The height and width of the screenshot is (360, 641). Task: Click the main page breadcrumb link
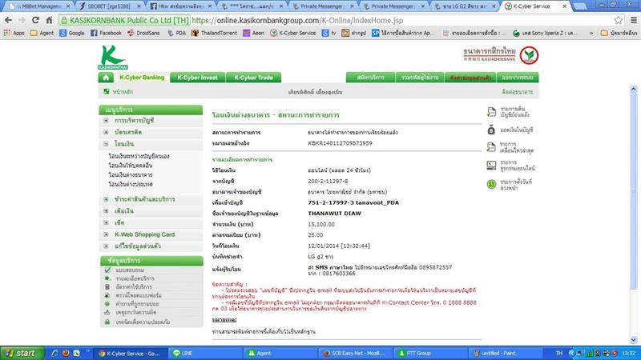[123, 92]
